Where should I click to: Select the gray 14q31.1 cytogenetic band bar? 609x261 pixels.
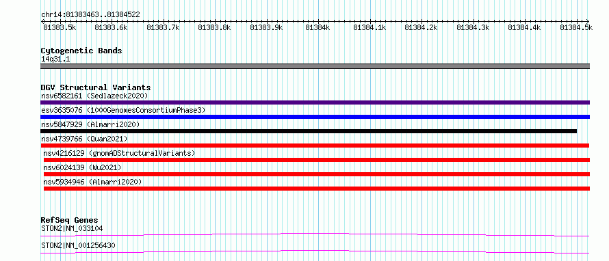click(x=315, y=66)
